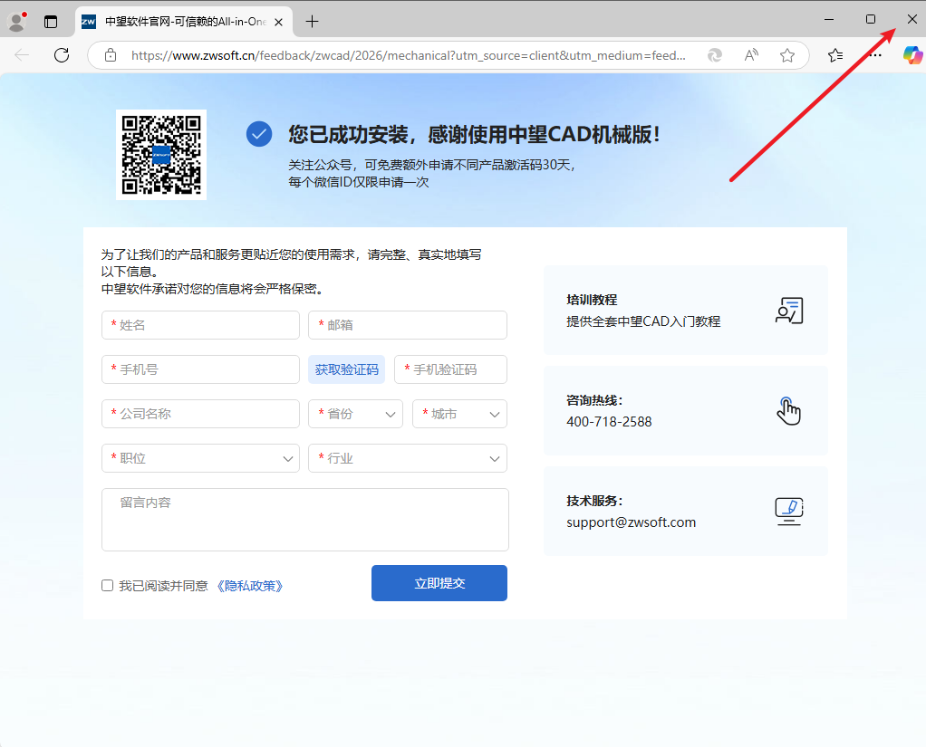Image resolution: width=926 pixels, height=747 pixels.
Task: Open browser Favorites via the star icon
Action: pyautogui.click(x=787, y=54)
